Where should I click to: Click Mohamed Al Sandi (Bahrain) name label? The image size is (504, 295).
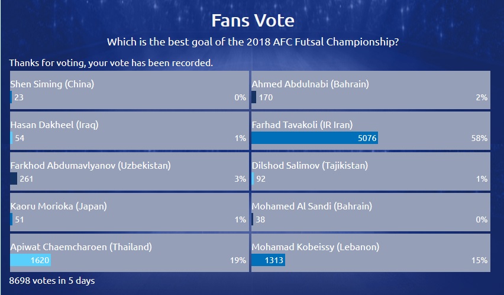click(312, 206)
